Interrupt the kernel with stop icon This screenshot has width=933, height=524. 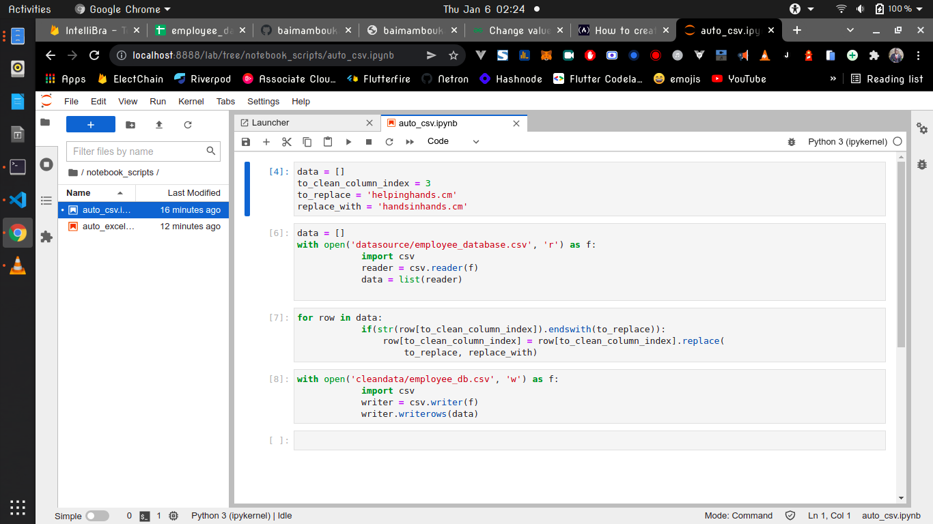click(369, 141)
